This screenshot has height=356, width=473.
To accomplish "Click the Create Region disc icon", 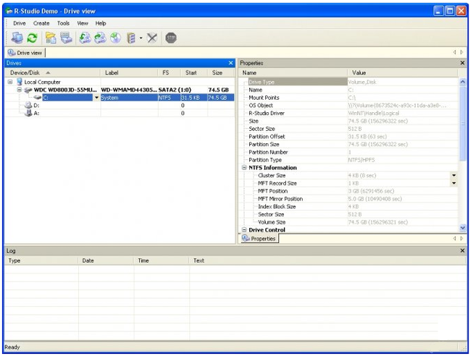I will pos(115,38).
